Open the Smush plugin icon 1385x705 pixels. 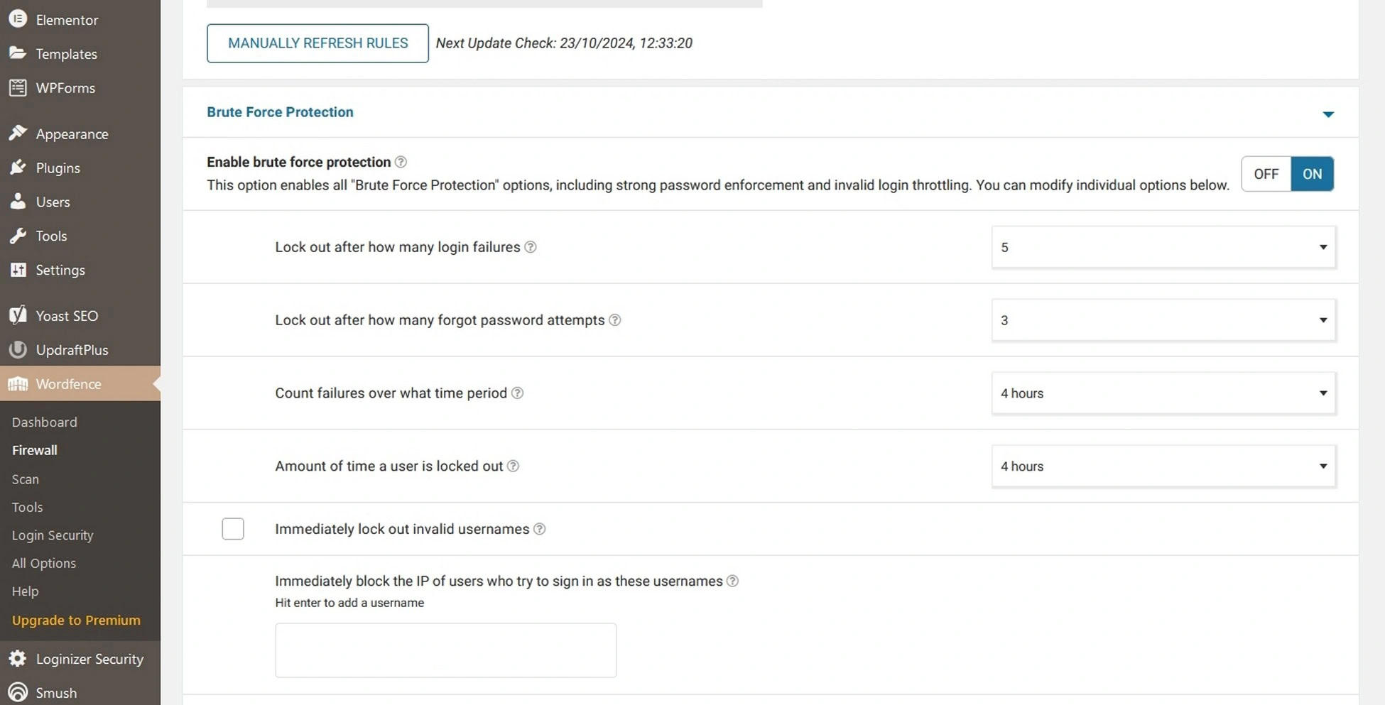point(18,692)
